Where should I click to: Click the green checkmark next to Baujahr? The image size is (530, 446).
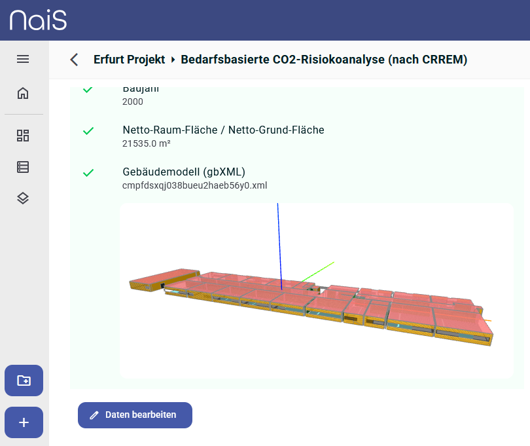(88, 90)
